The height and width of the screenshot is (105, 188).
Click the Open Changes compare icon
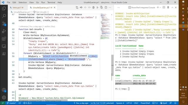pos(77,8)
